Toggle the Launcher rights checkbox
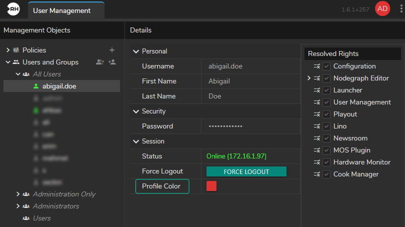Viewport: 405px width, 227px height. click(326, 90)
